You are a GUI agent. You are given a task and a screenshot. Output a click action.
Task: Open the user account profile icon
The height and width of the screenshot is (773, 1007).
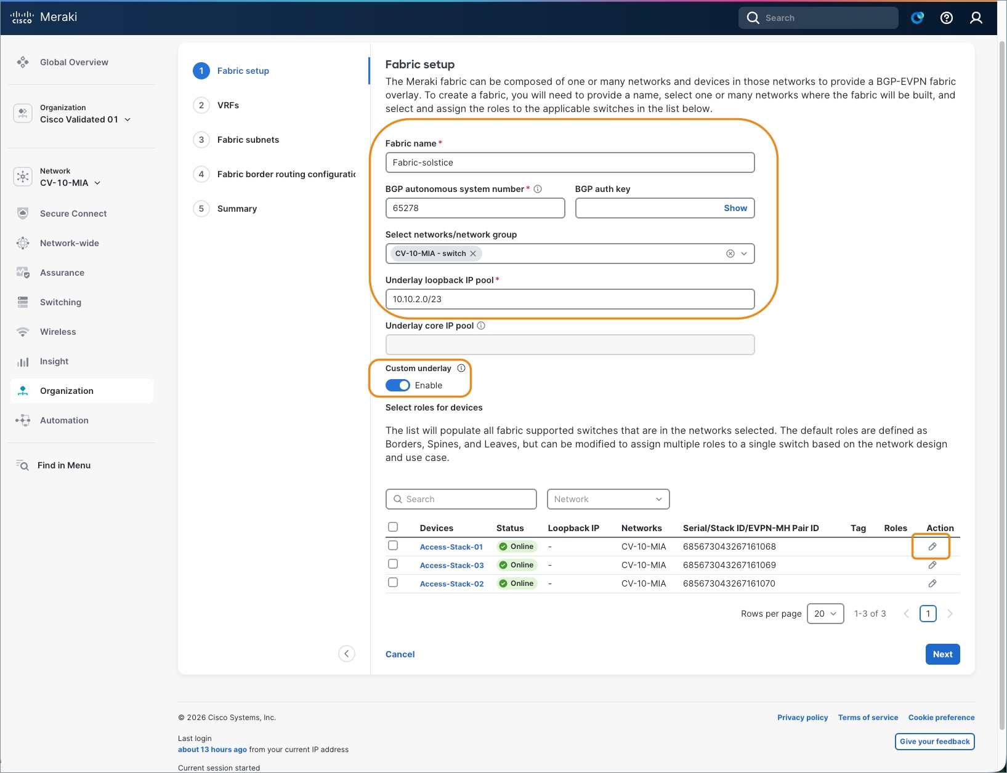[x=976, y=18]
